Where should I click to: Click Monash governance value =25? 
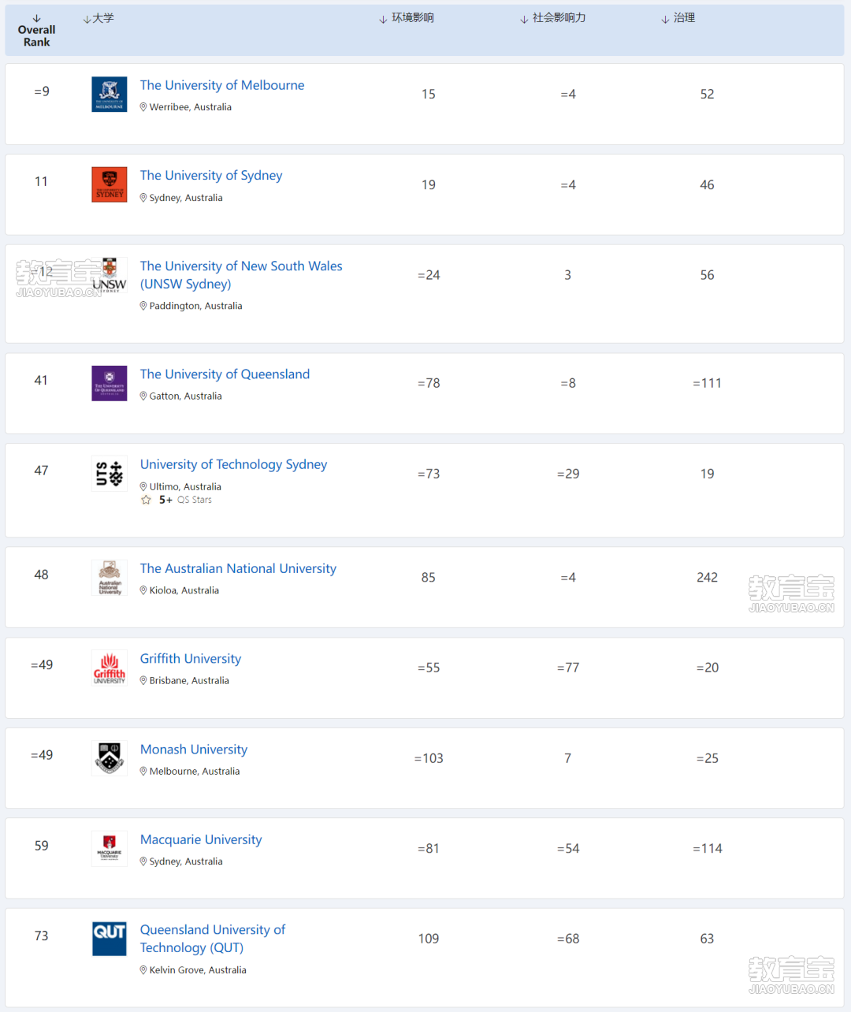click(x=708, y=758)
